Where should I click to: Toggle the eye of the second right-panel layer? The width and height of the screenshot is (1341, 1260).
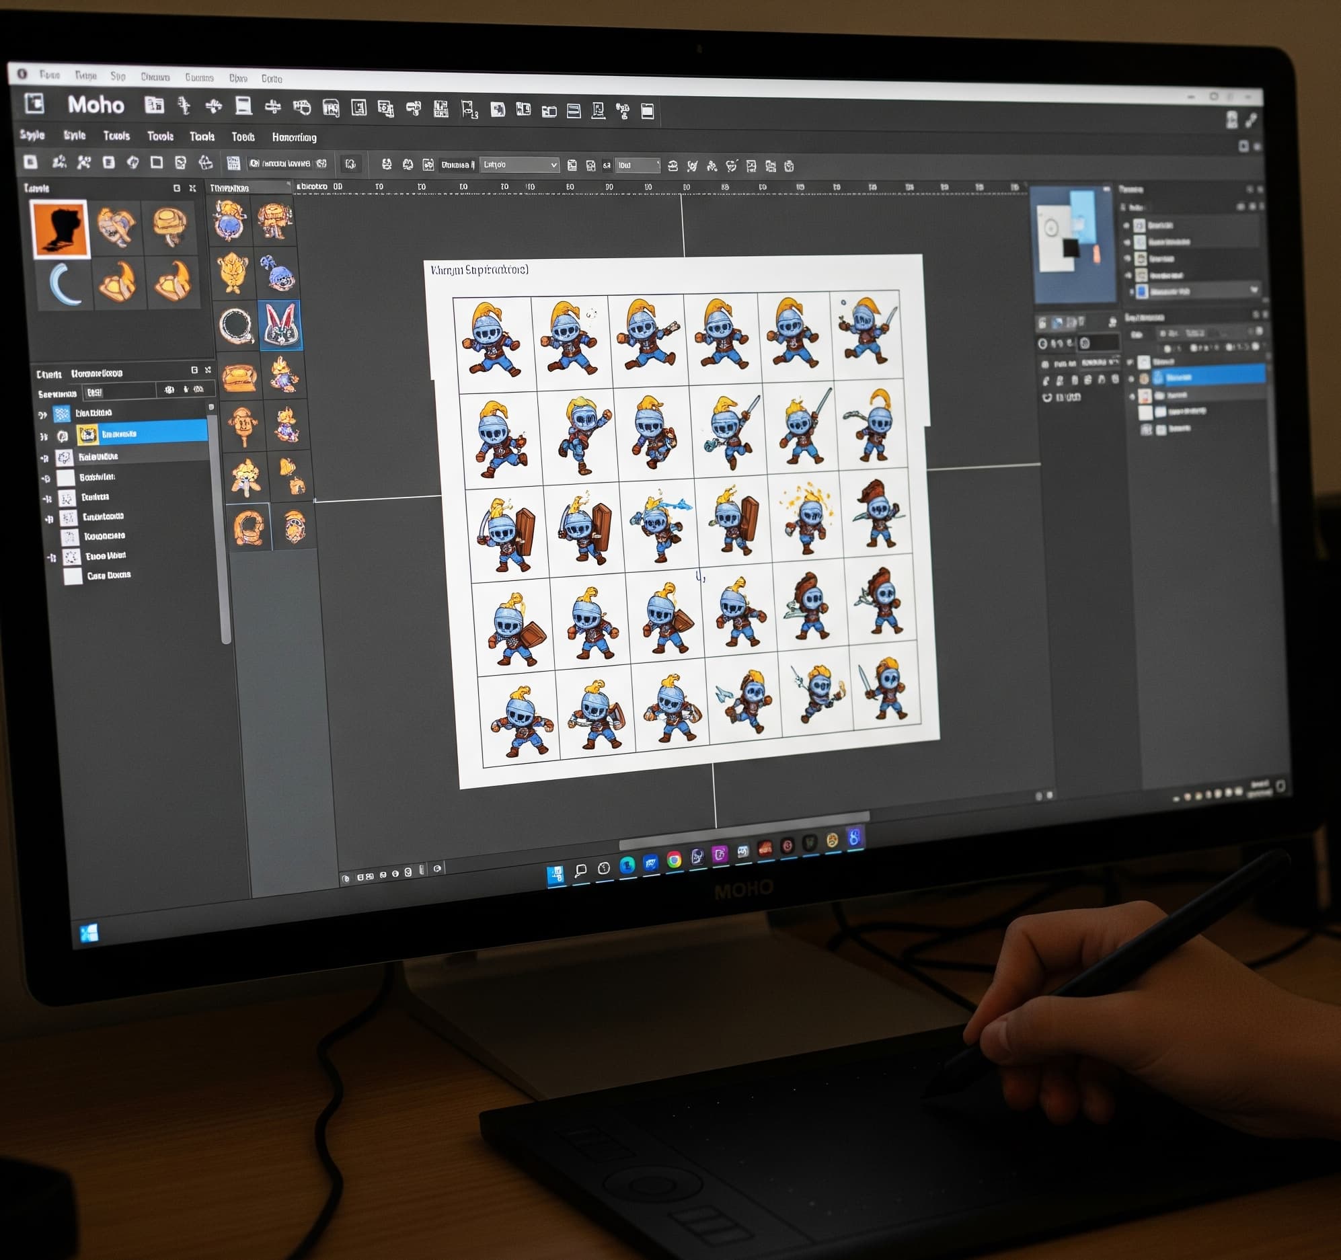point(1126,241)
